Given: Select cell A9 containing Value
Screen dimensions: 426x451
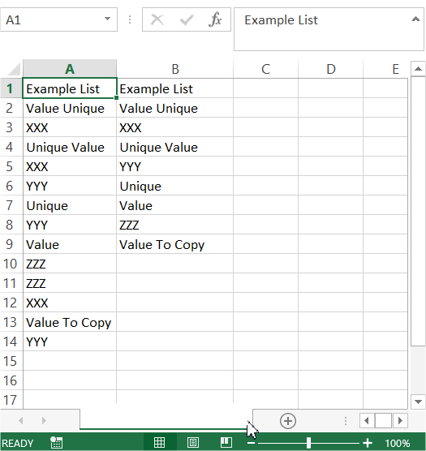Looking at the screenshot, I should pyautogui.click(x=70, y=244).
